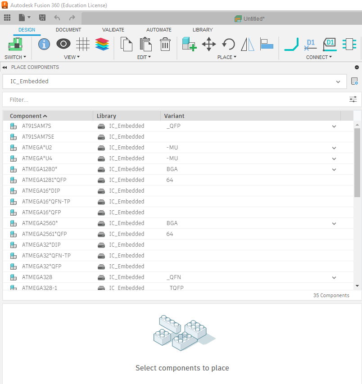Open the Grid settings icon
This screenshot has height=384, width=362.
tap(83, 44)
